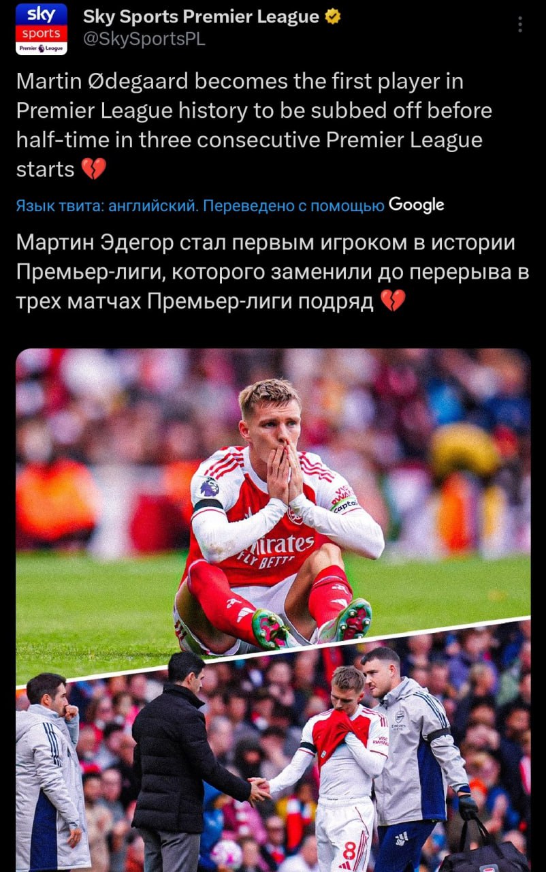The image size is (546, 872).
Task: Select the Russian translated tweet text
Action: pyautogui.click(x=272, y=271)
